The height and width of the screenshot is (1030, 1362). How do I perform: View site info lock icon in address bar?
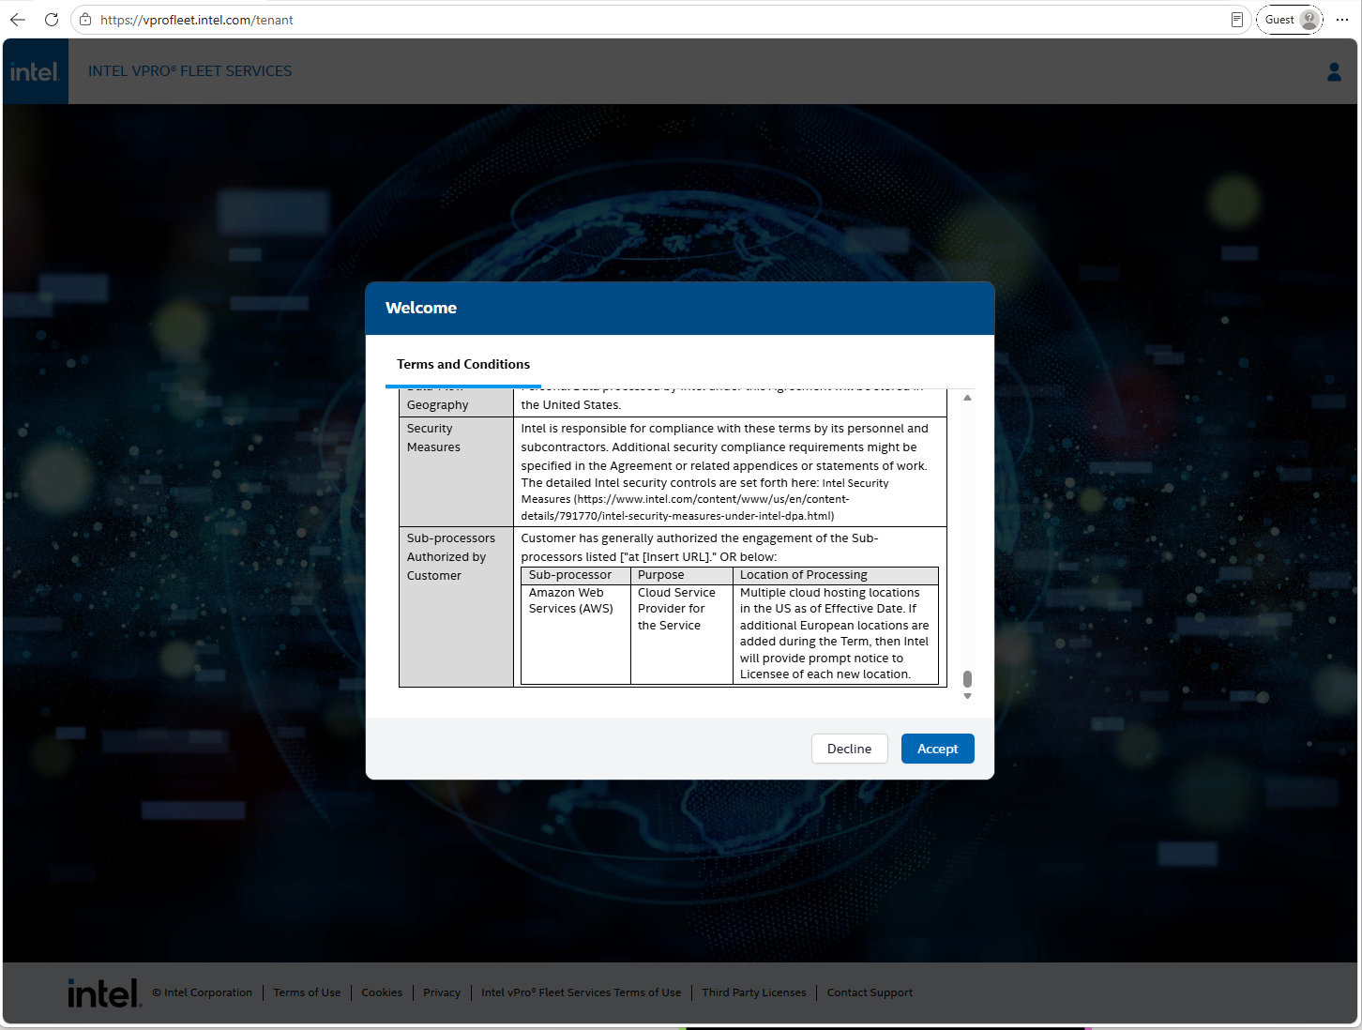point(85,20)
